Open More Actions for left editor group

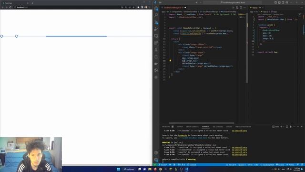[x=244, y=8]
